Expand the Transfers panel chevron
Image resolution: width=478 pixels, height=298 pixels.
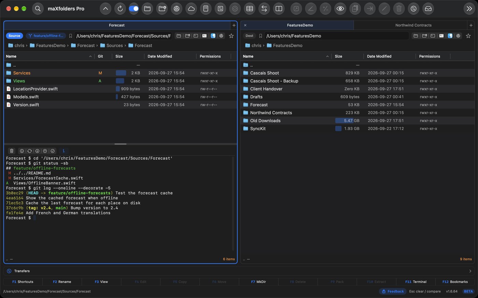pos(470,271)
